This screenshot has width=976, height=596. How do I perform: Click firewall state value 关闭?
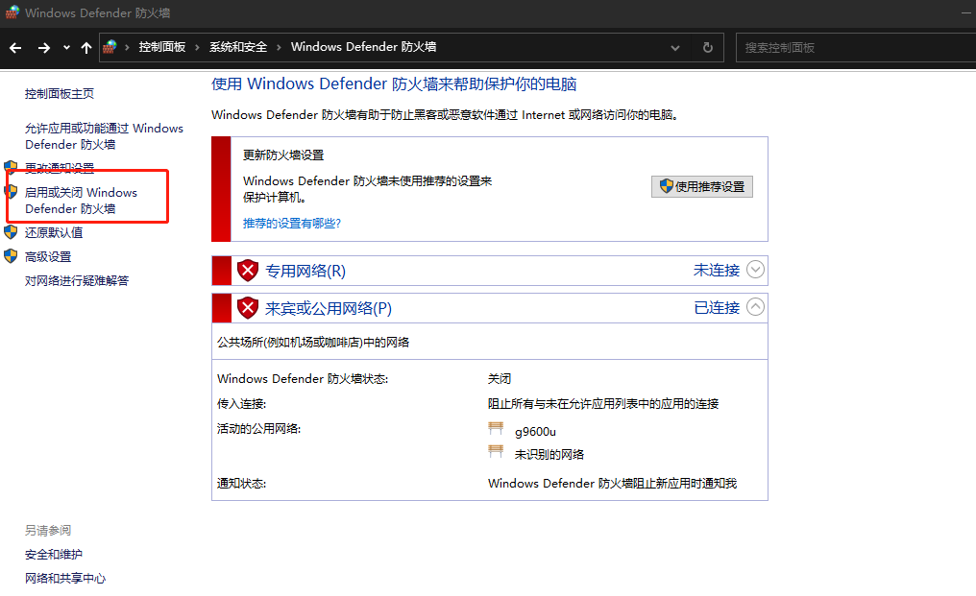(500, 378)
